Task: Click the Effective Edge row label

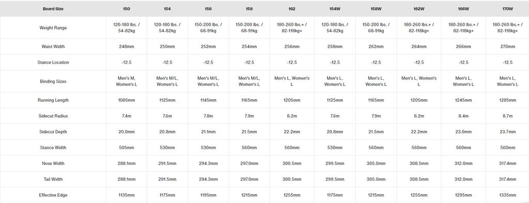Action: pos(53,195)
